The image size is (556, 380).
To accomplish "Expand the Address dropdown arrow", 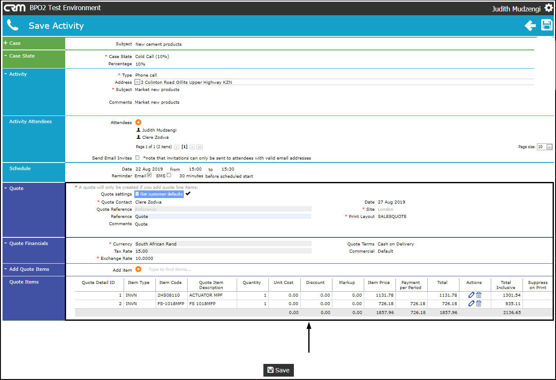I will tap(137, 82).
